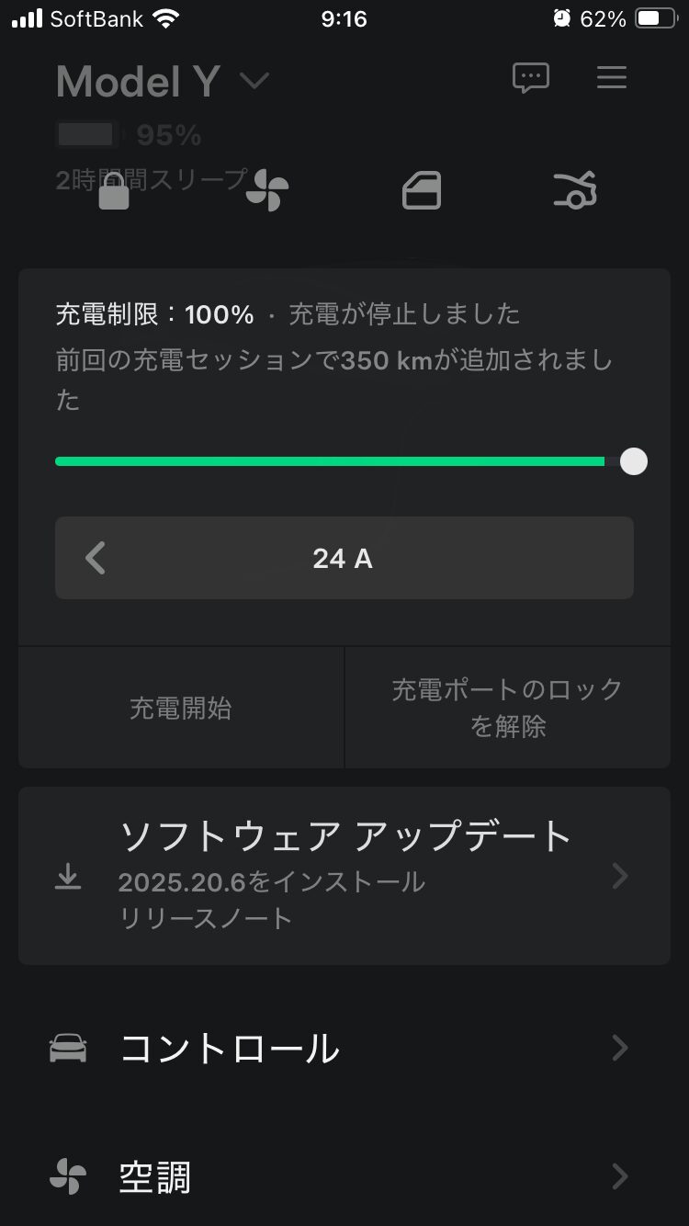Tap the front trunk (frunk) icon
The image size is (689, 1226).
(x=575, y=191)
